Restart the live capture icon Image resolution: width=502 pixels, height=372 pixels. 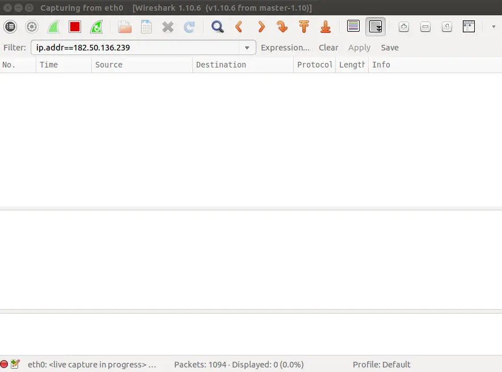tap(96, 27)
